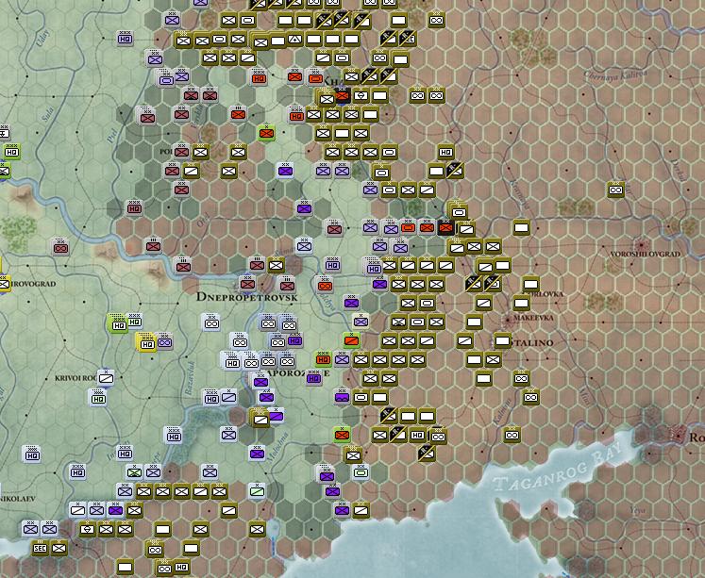Screen dimensions: 705x578
Task: Select the isolated Soviet cavalry counter north of Voroshilovgrad
Action: [615, 190]
